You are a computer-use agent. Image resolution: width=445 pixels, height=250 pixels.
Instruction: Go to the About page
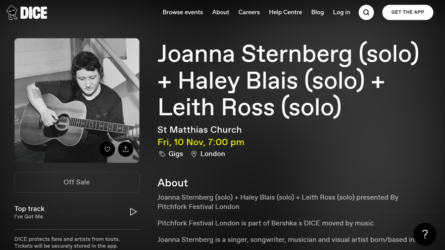point(220,12)
